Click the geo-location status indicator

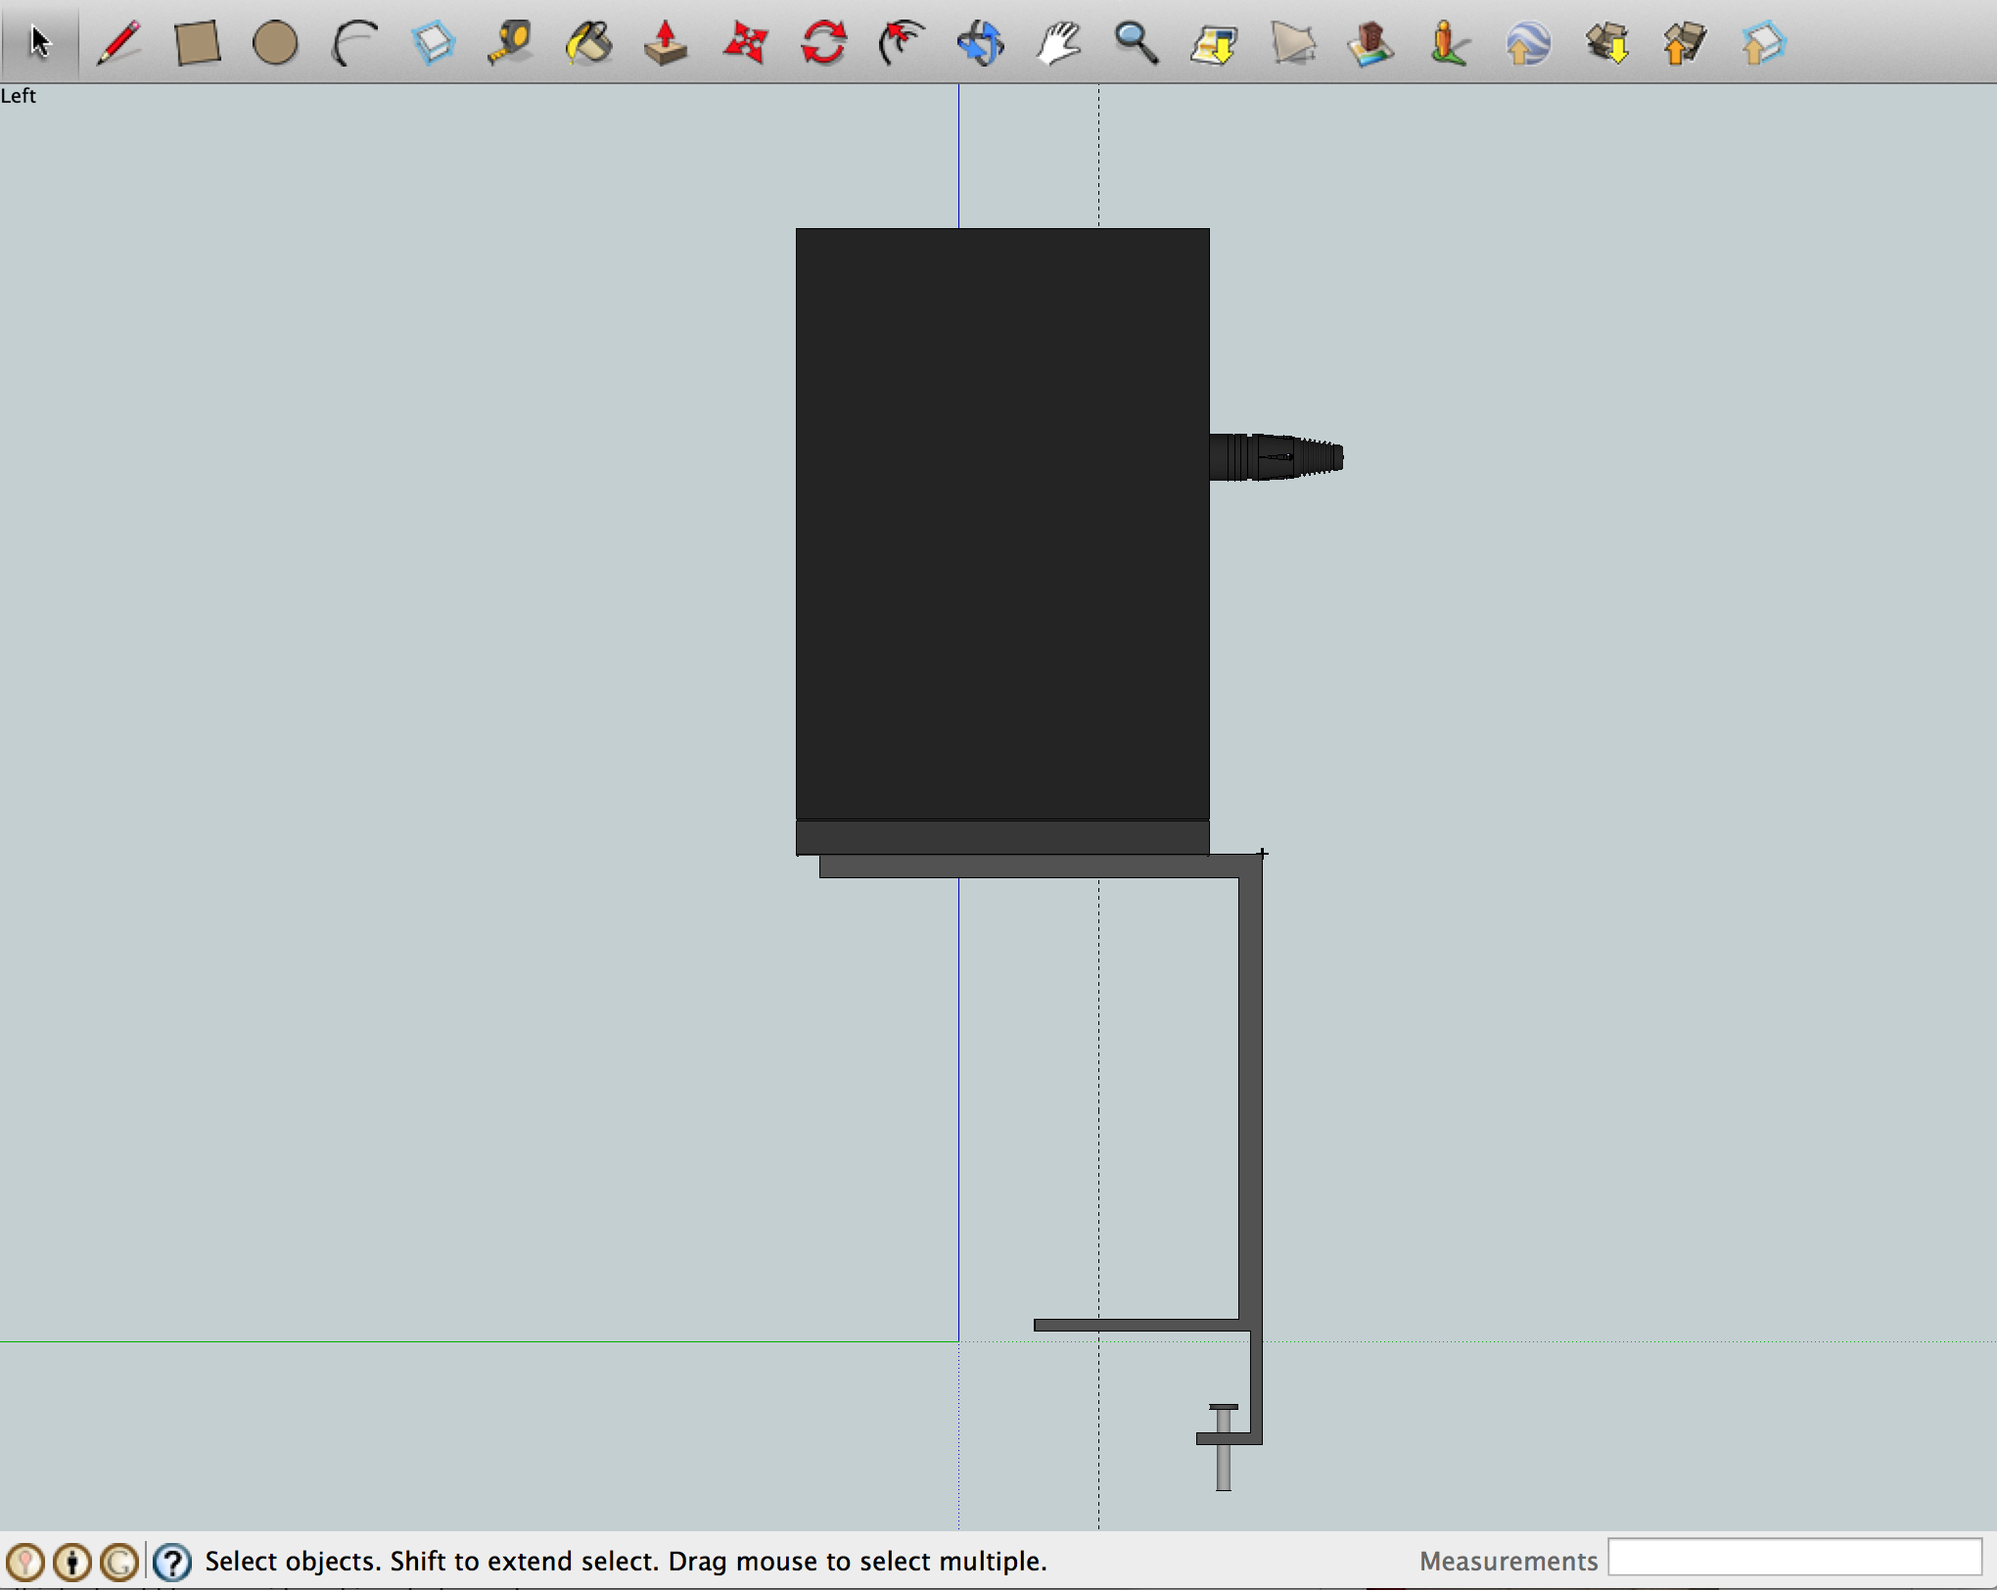(25, 1563)
